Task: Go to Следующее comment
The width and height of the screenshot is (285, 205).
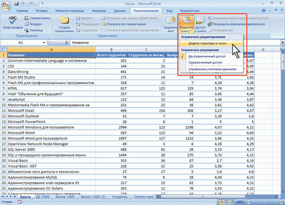Action: click(x=86, y=30)
